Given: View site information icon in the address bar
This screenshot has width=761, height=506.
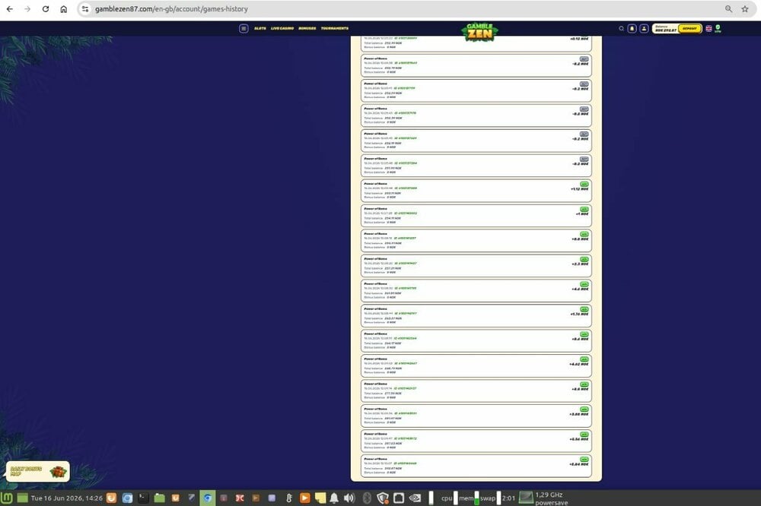Looking at the screenshot, I should point(85,8).
